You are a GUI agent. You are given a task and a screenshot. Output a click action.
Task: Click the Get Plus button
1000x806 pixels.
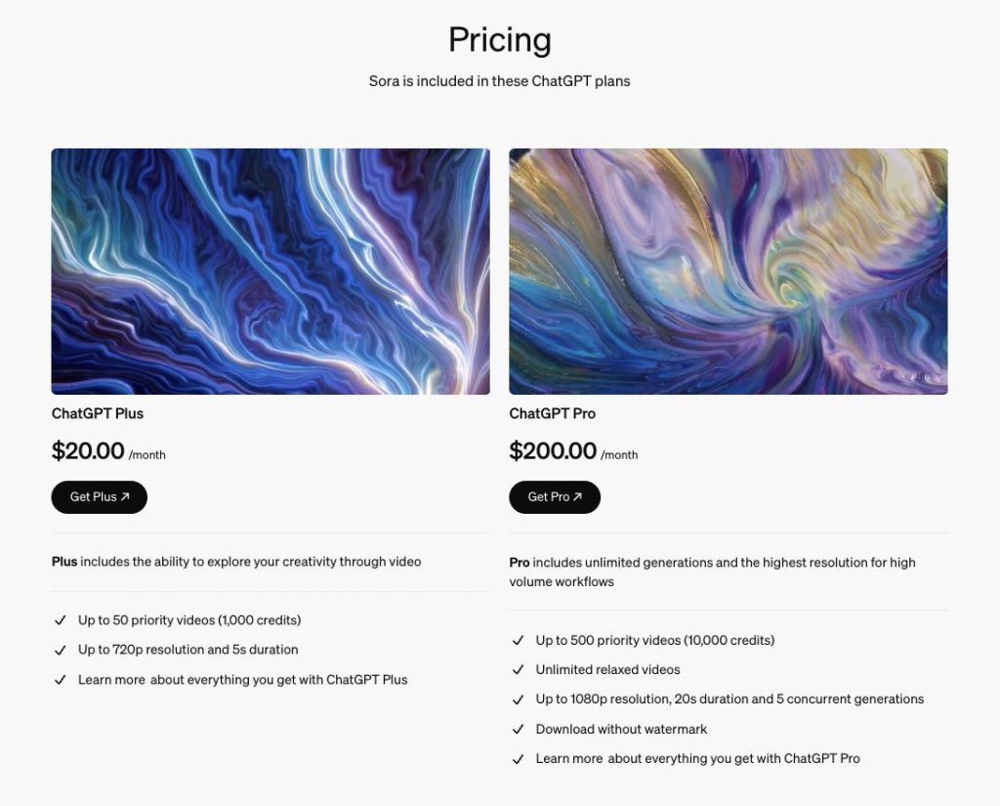click(99, 497)
